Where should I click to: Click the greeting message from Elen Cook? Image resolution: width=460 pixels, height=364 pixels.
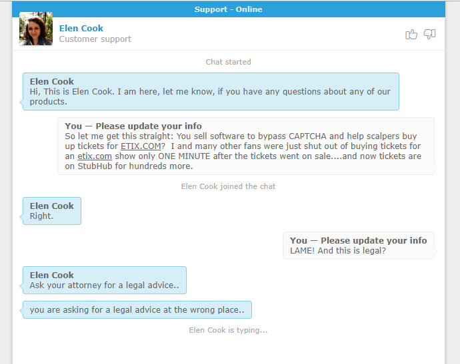pos(211,91)
